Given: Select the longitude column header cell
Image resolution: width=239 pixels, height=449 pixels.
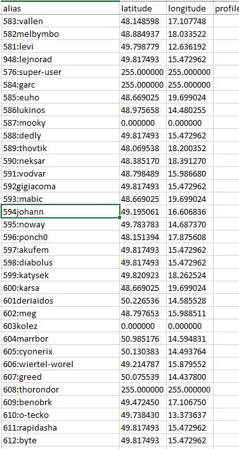Looking at the screenshot, I should [190, 9].
